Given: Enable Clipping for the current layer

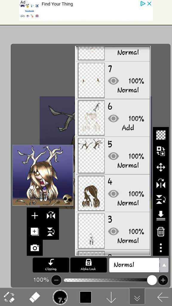Looking at the screenshot, I should coord(51,265).
